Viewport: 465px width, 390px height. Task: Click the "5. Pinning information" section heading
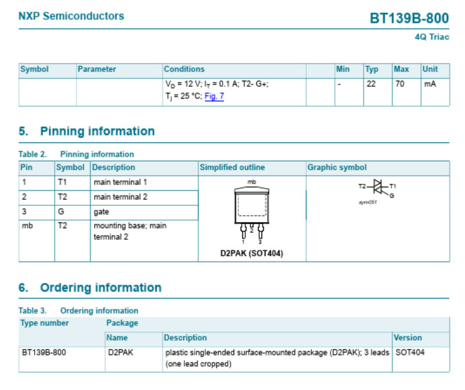[x=86, y=131]
